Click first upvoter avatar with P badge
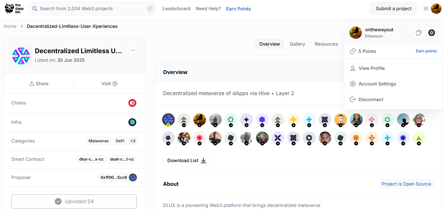Image resolution: width=443 pixels, height=209 pixels. [x=168, y=120]
